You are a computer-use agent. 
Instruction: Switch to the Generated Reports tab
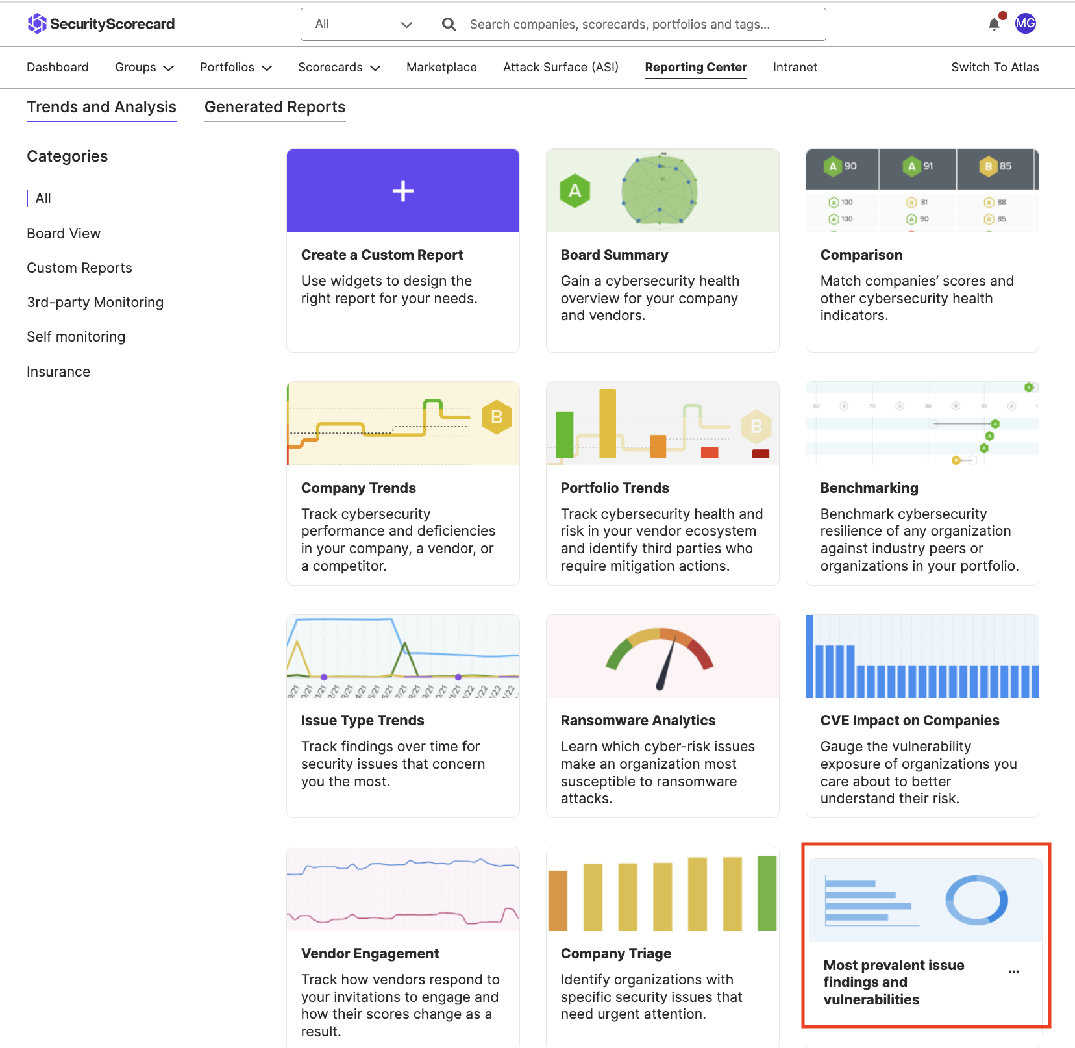[x=275, y=107]
